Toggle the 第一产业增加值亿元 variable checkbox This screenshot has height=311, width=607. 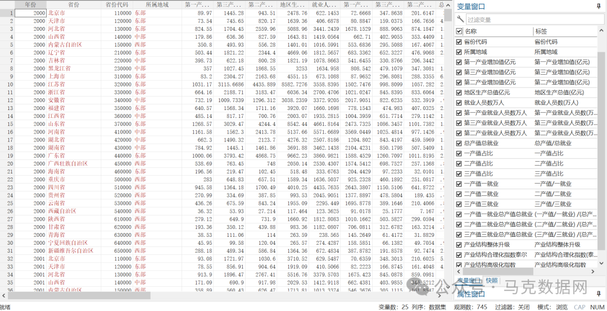(459, 62)
